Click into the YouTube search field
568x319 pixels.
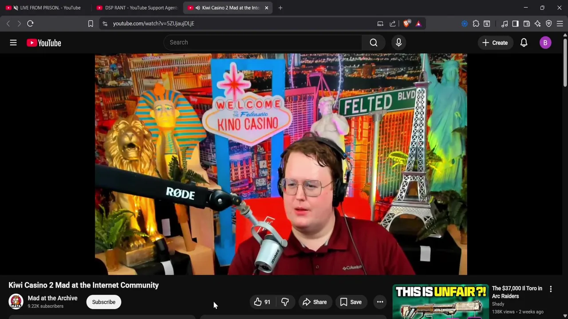[263, 43]
